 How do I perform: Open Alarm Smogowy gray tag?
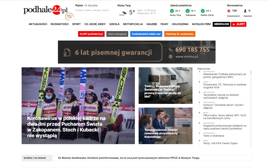pos(117,34)
